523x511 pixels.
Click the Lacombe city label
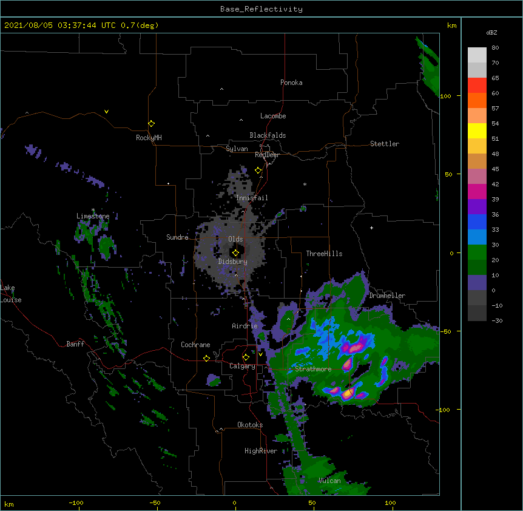(x=273, y=116)
